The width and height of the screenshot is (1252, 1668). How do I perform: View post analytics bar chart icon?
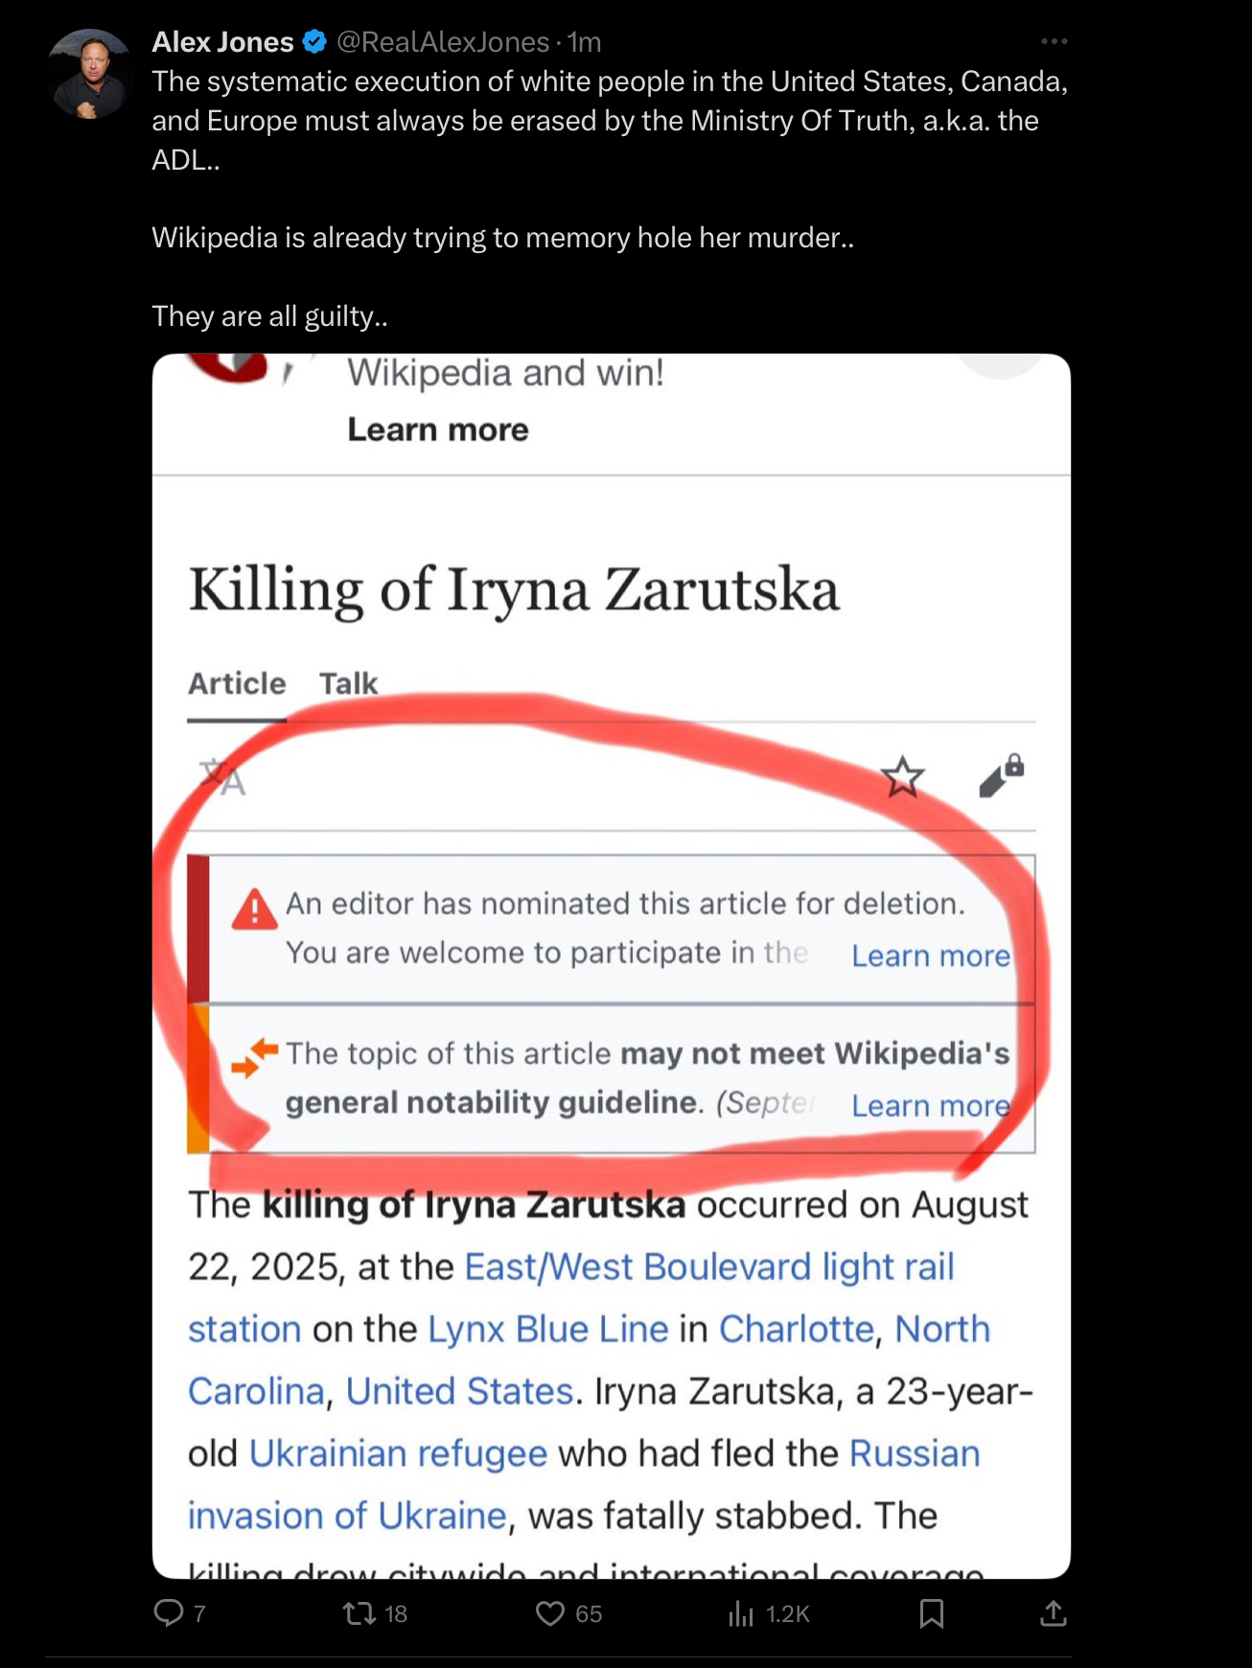(x=740, y=1613)
